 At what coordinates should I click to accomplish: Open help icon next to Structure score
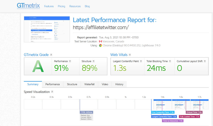click(93, 61)
